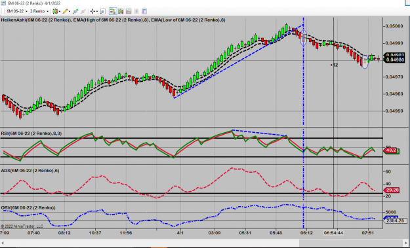The height and width of the screenshot is (248, 410).
Task: Open the 2 Renko interval selector
Action: click(39, 11)
